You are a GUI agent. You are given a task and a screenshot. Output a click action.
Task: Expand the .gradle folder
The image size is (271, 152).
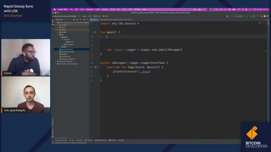click(58, 25)
